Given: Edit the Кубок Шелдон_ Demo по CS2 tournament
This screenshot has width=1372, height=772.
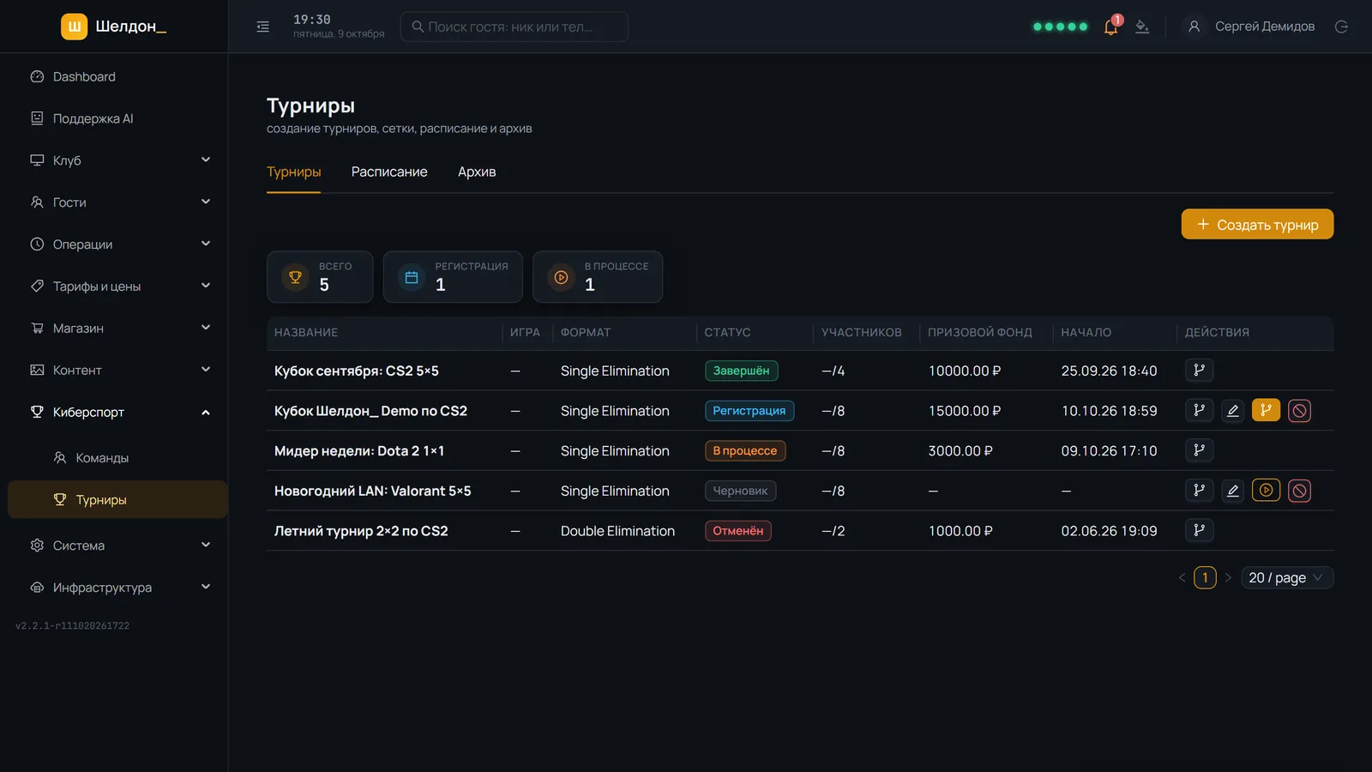Looking at the screenshot, I should coord(1232,411).
